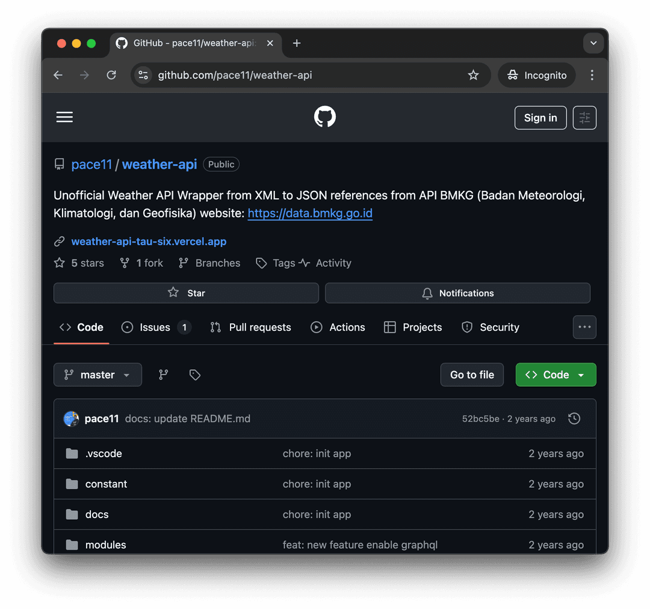Close the GitHub weather-api tab
The width and height of the screenshot is (650, 609).
[x=270, y=43]
